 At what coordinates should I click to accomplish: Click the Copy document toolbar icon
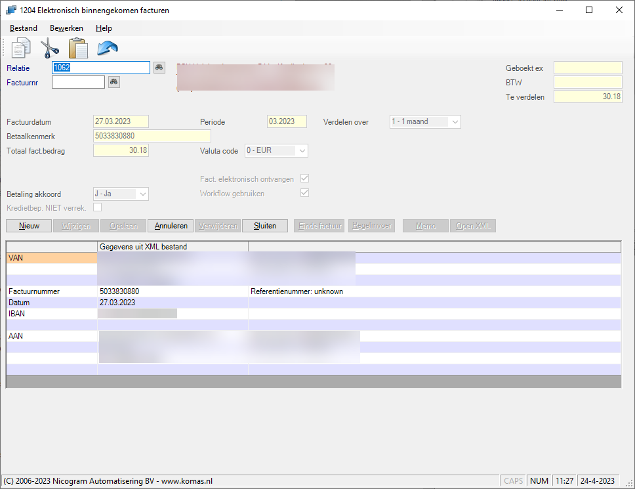[x=20, y=48]
